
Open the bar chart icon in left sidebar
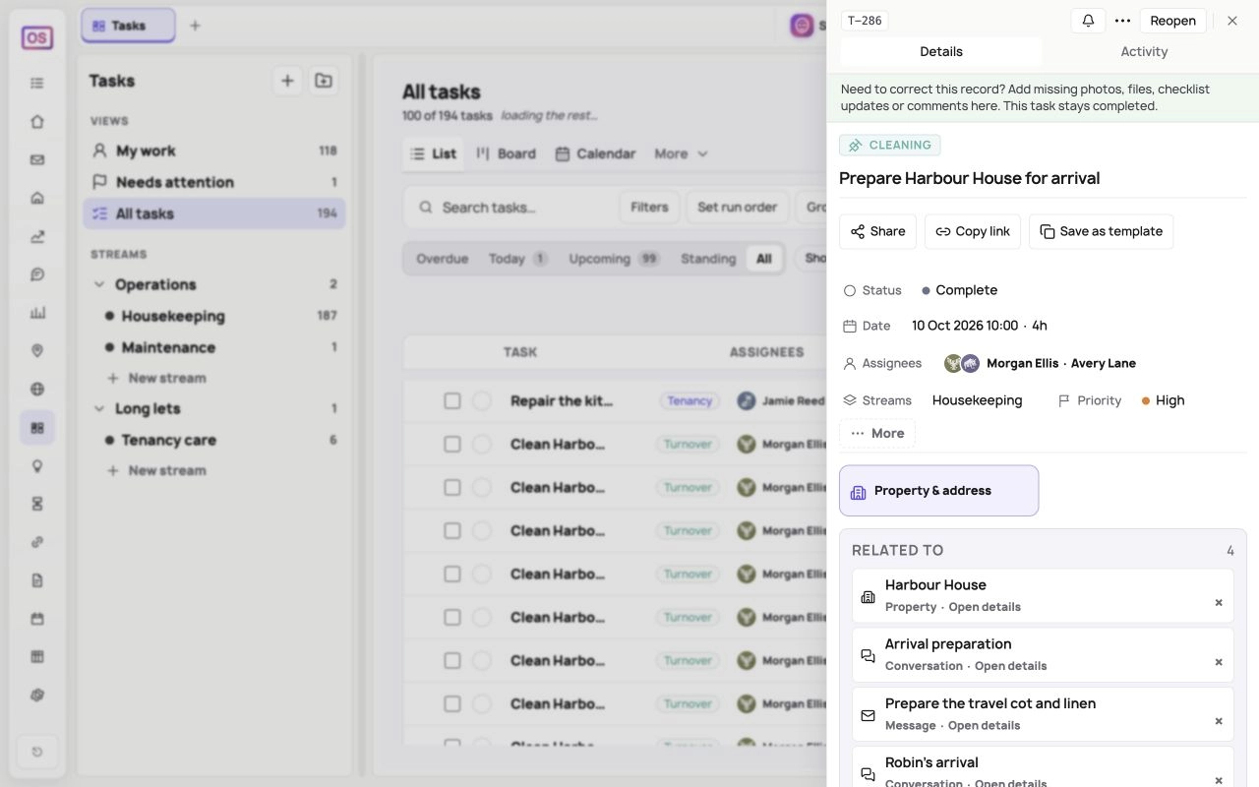click(37, 313)
